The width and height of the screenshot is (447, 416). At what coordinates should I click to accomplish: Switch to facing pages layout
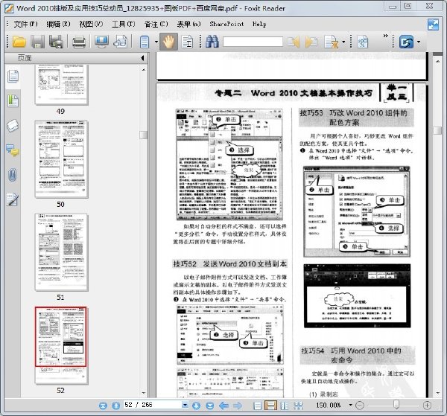pyautogui.click(x=285, y=406)
